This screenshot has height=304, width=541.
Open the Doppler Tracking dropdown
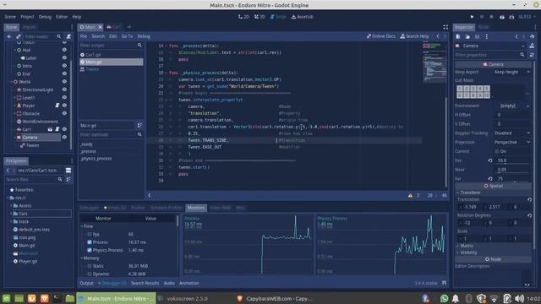point(512,133)
